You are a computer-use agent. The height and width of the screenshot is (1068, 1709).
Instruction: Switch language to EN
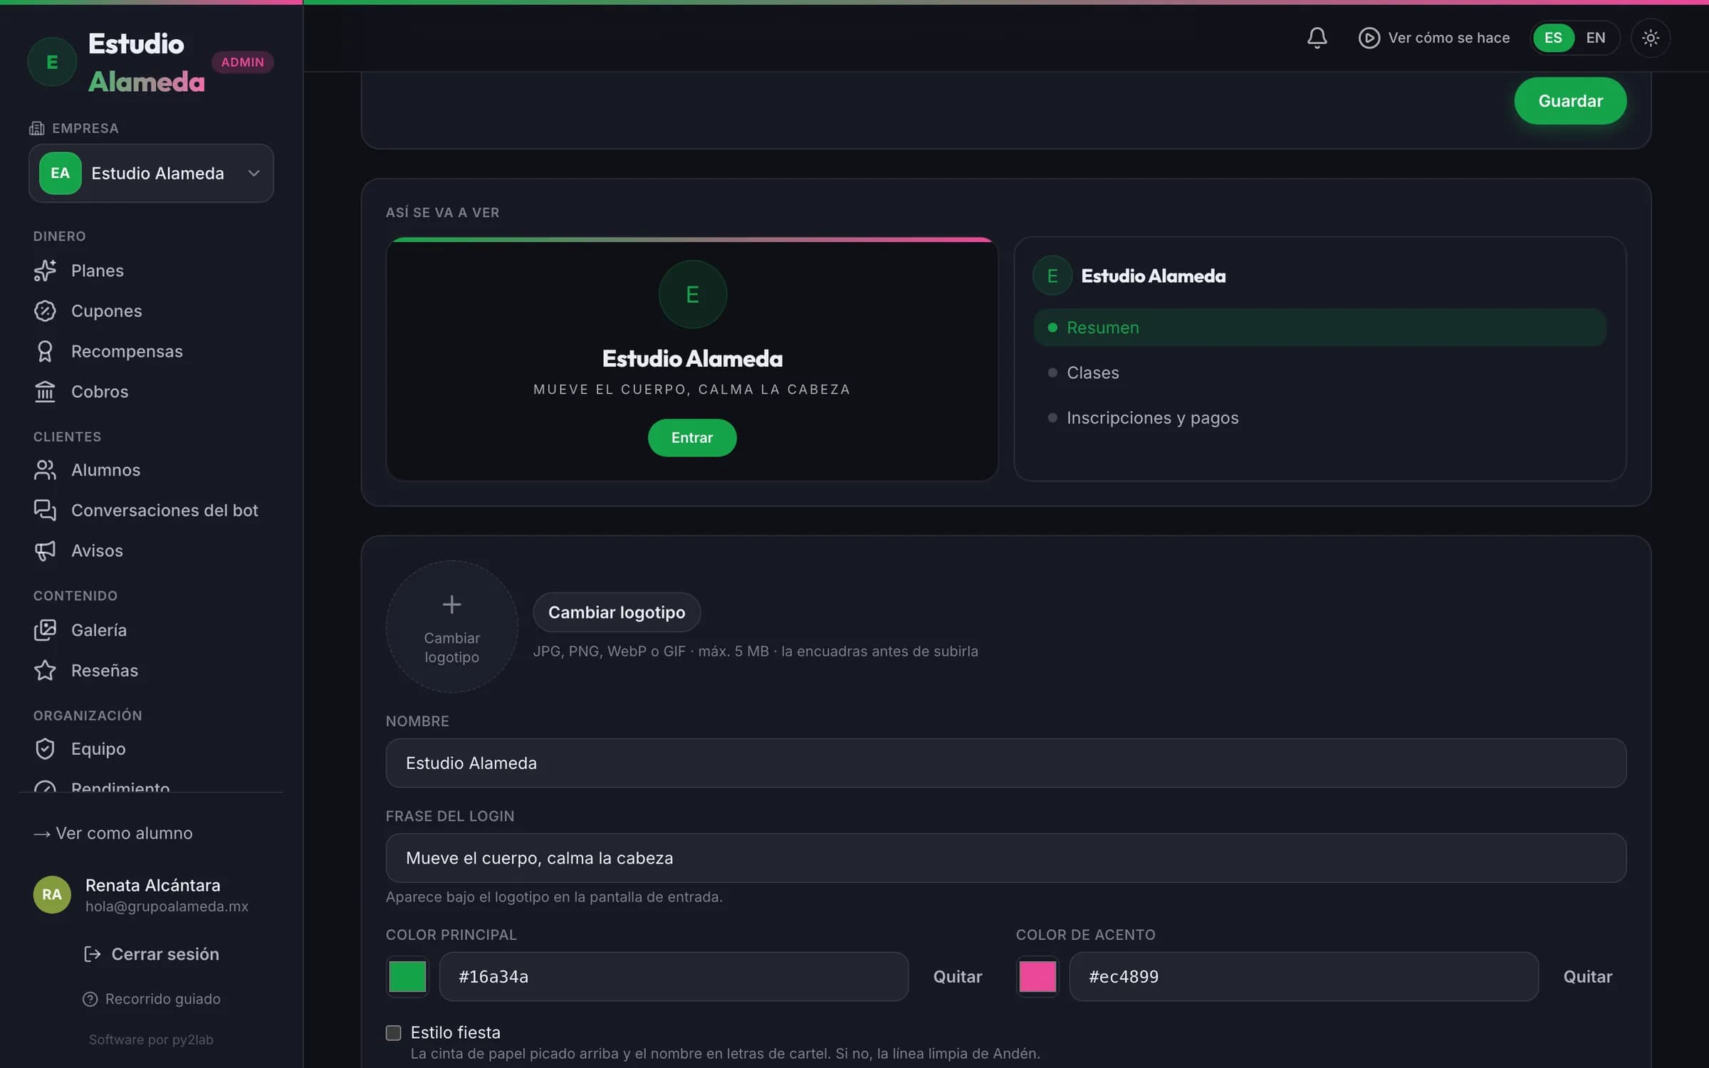tap(1595, 38)
